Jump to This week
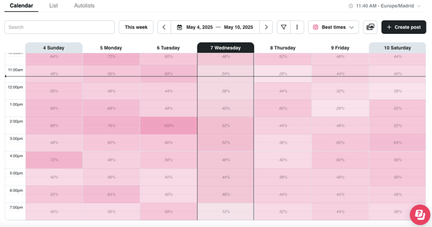This screenshot has width=432, height=227. [136, 27]
